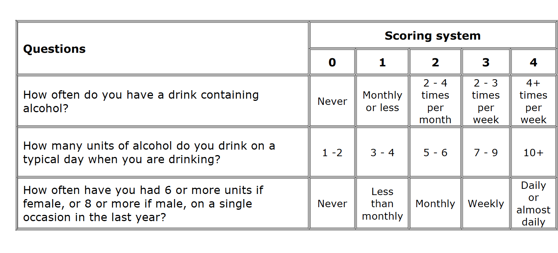Click the '7 - 9' units cell
558x253 pixels.
click(486, 152)
